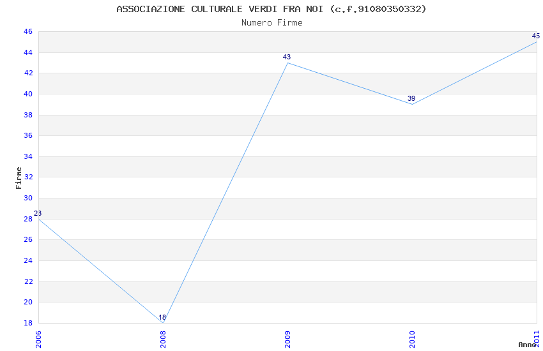Click the y-axis title Firme
The height and width of the screenshot is (351, 543).
19,178
